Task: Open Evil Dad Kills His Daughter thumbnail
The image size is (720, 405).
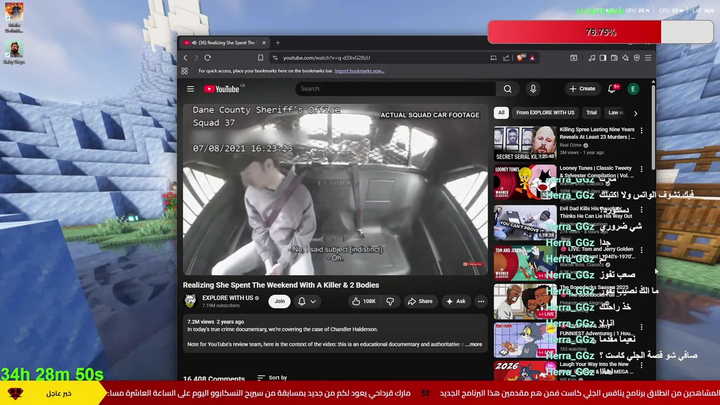Action: [525, 222]
